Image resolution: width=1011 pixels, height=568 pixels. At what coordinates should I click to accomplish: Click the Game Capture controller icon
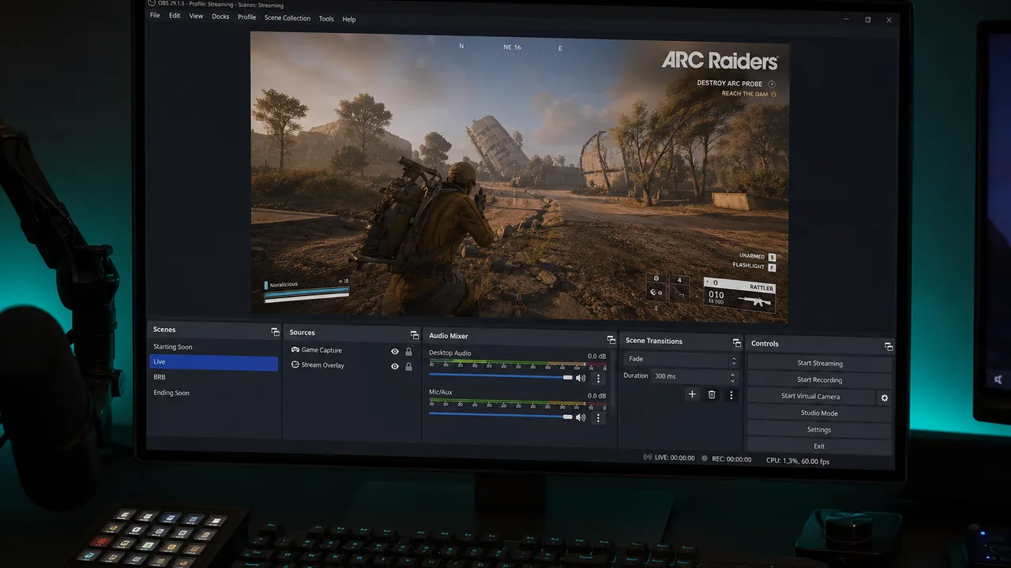tap(295, 349)
